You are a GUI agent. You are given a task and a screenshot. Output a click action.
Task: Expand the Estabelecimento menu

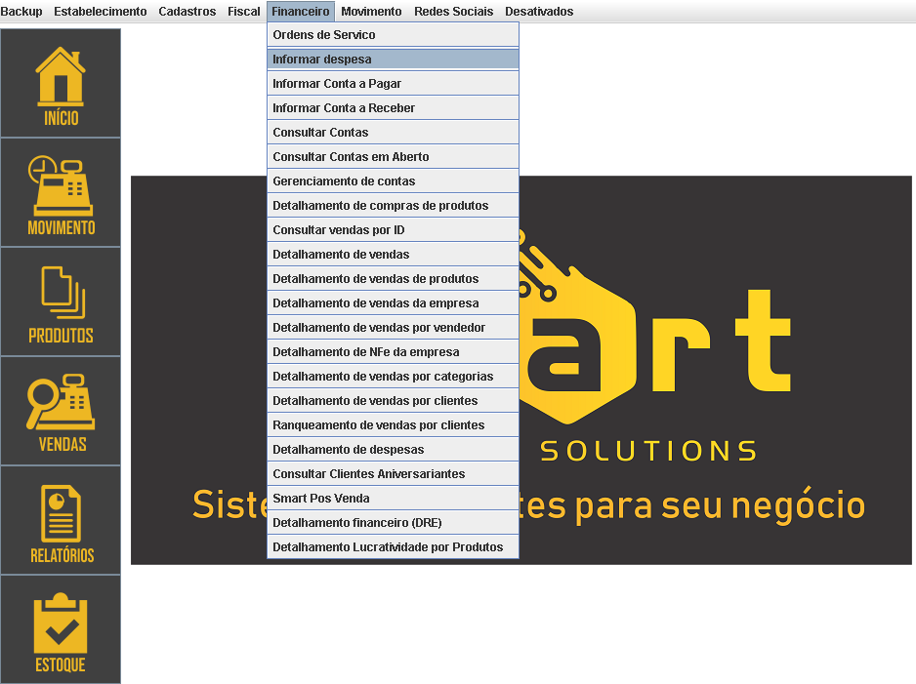tap(100, 12)
